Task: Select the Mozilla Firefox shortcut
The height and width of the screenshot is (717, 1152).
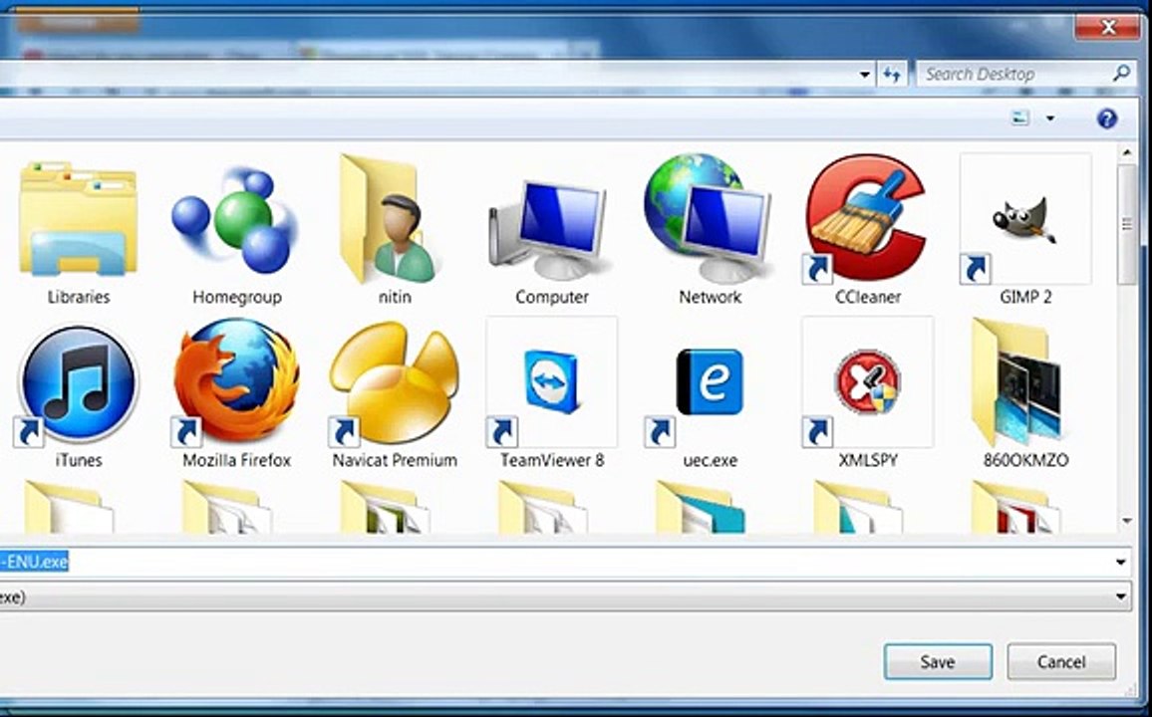Action: (x=236, y=381)
